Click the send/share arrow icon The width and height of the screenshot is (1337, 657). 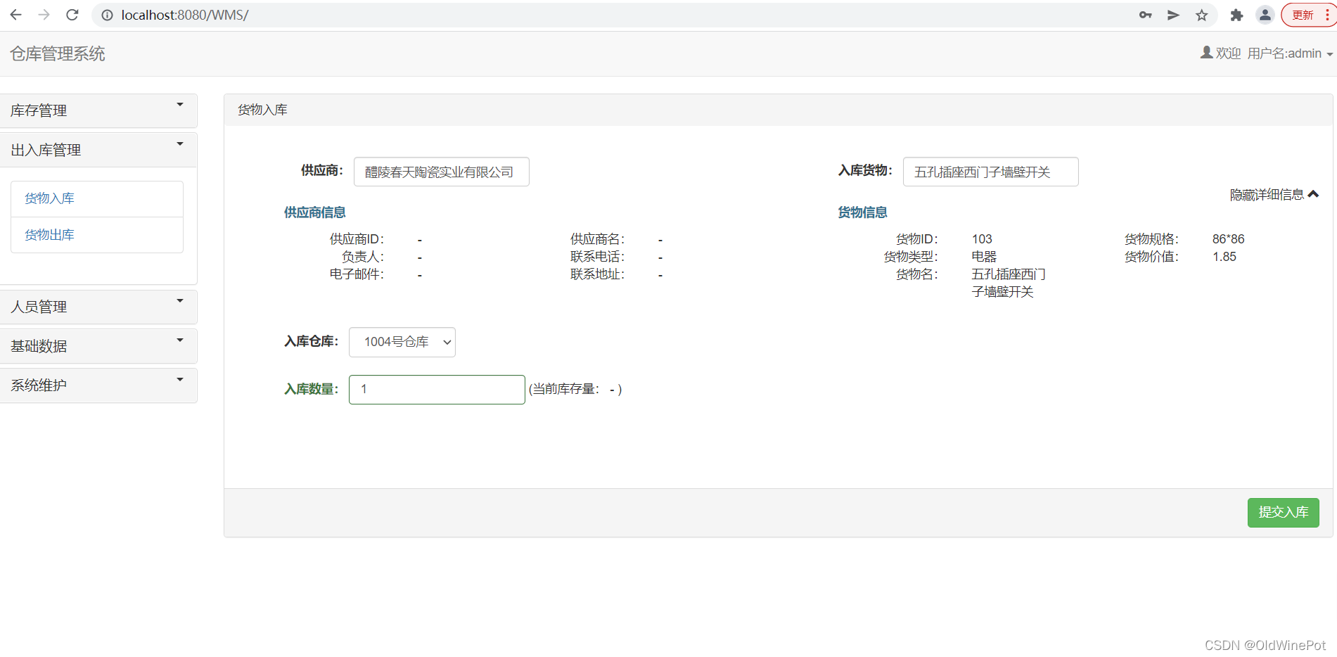pyautogui.click(x=1172, y=15)
